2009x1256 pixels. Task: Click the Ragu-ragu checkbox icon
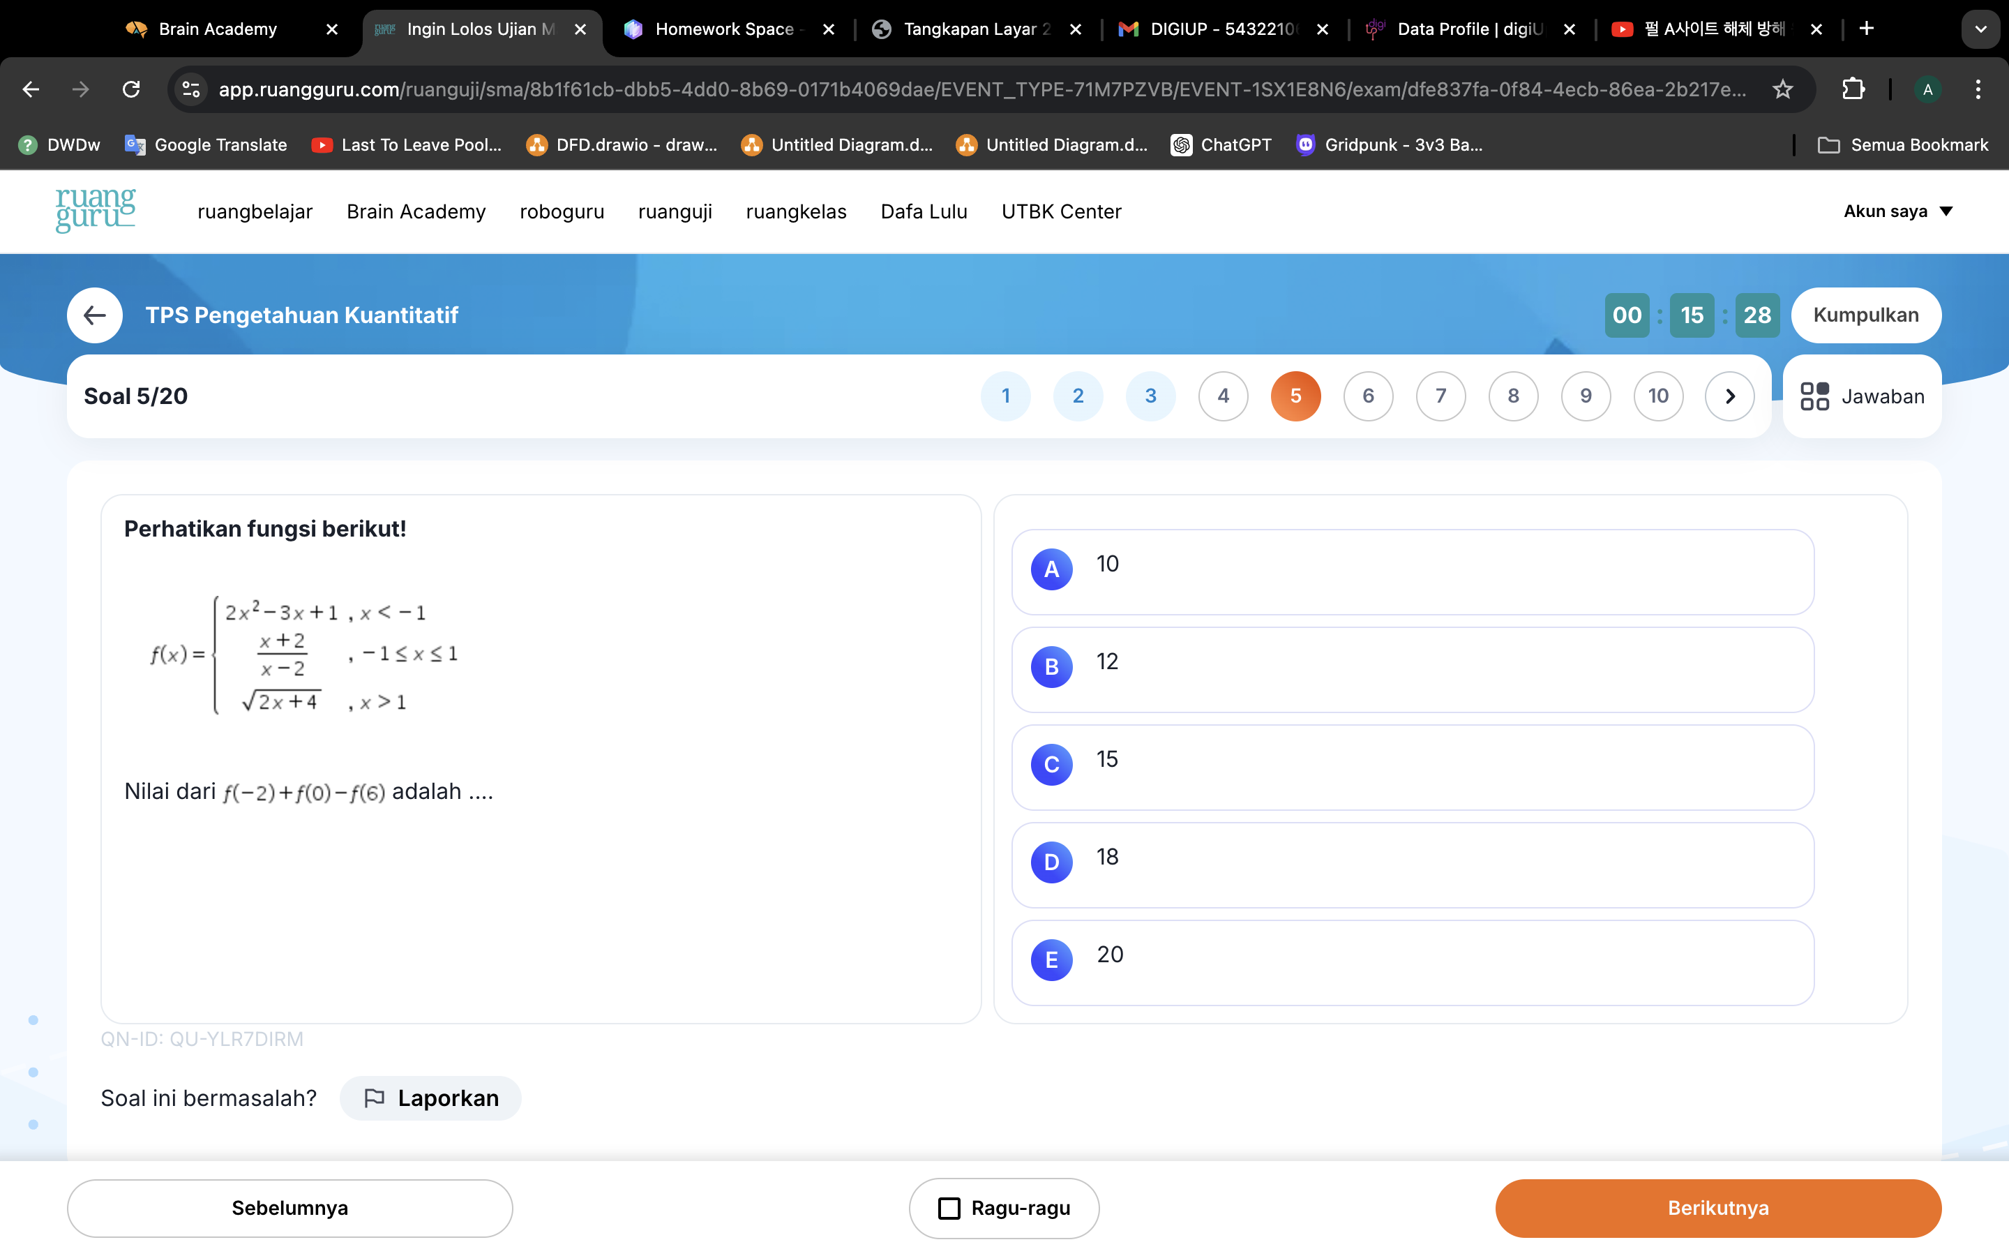pos(949,1206)
